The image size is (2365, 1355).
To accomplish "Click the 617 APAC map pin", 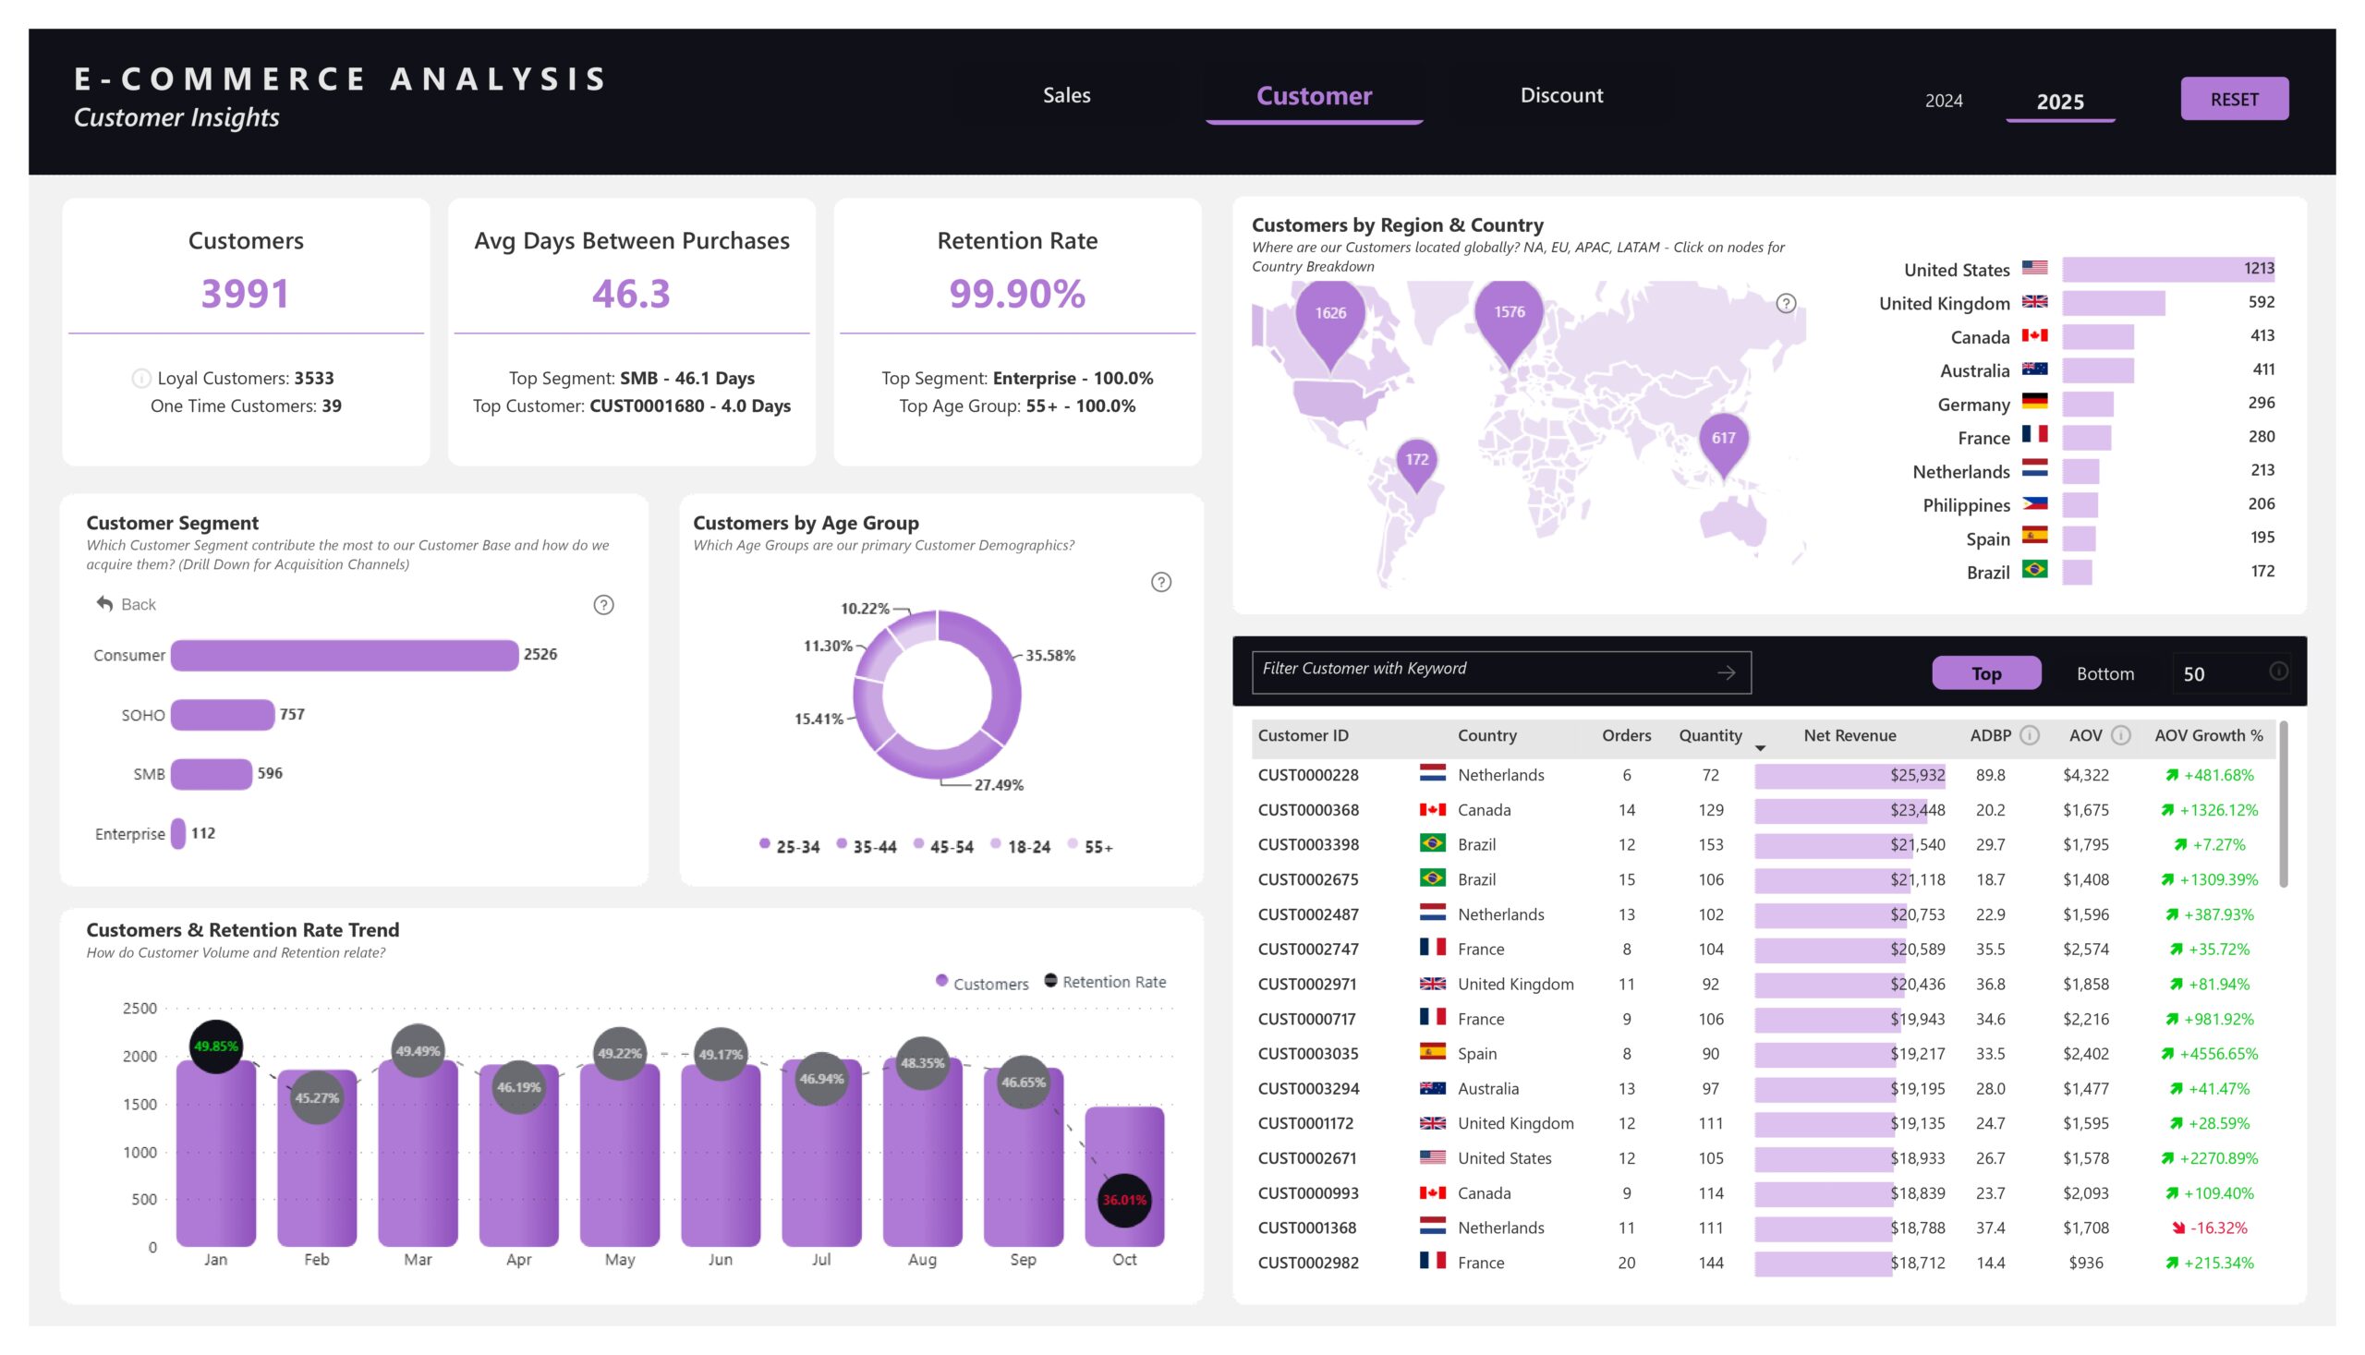I will 1723,441.
